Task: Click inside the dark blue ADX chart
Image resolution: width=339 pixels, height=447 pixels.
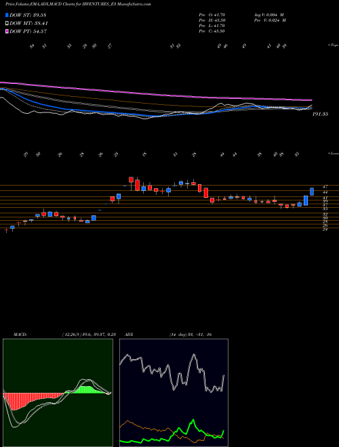Action: (174, 393)
